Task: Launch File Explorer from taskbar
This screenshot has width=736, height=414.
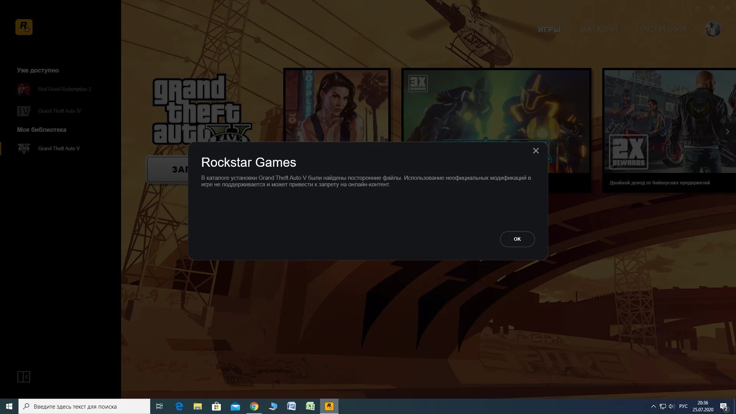Action: pos(198,406)
